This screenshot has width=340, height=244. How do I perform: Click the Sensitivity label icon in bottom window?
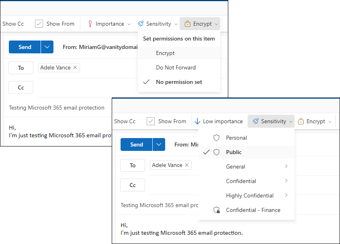(256, 121)
